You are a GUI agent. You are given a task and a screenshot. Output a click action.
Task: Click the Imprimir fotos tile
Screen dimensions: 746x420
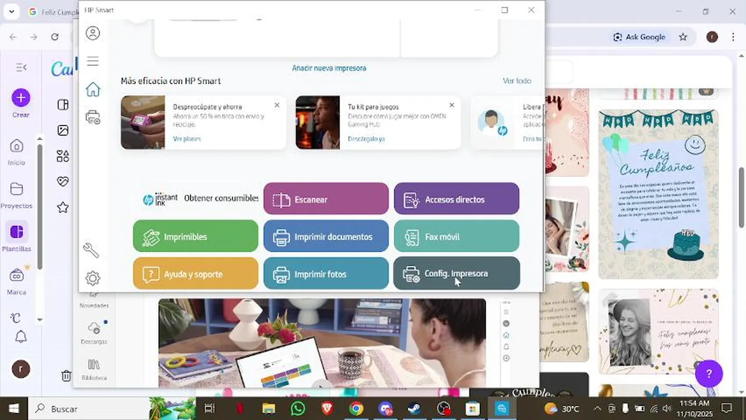pyautogui.click(x=326, y=274)
